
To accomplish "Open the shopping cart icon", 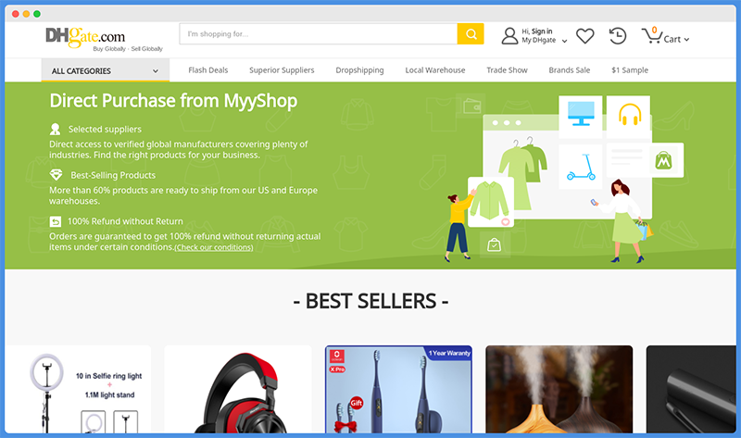I will pyautogui.click(x=651, y=35).
